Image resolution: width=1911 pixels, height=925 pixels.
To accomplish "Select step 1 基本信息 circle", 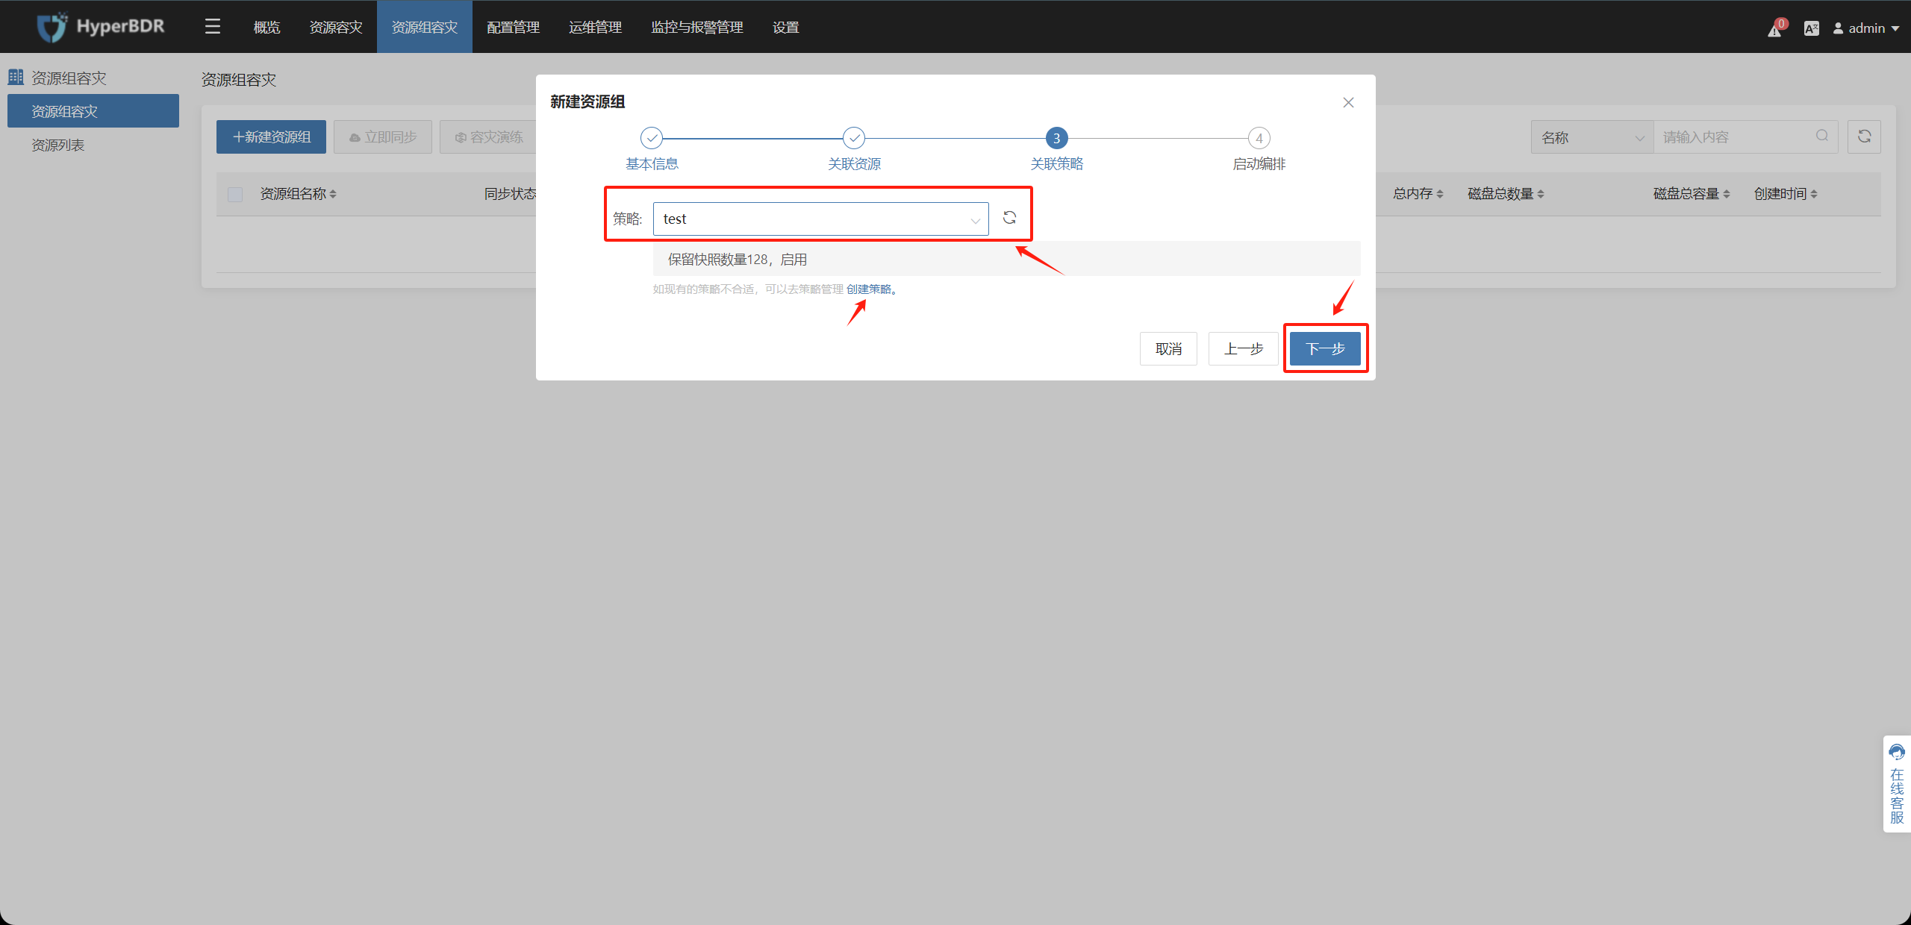I will (652, 138).
